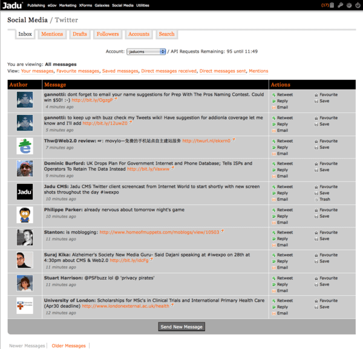View Direct messages sent
This screenshot has height=349, width=363.
coord(223,71)
